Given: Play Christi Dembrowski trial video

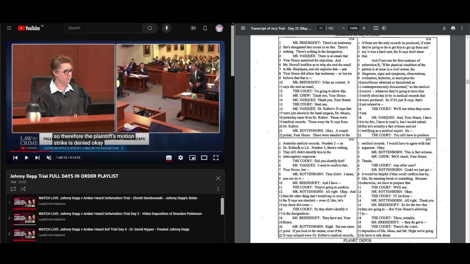Looking at the screenshot, I should 118,198.
